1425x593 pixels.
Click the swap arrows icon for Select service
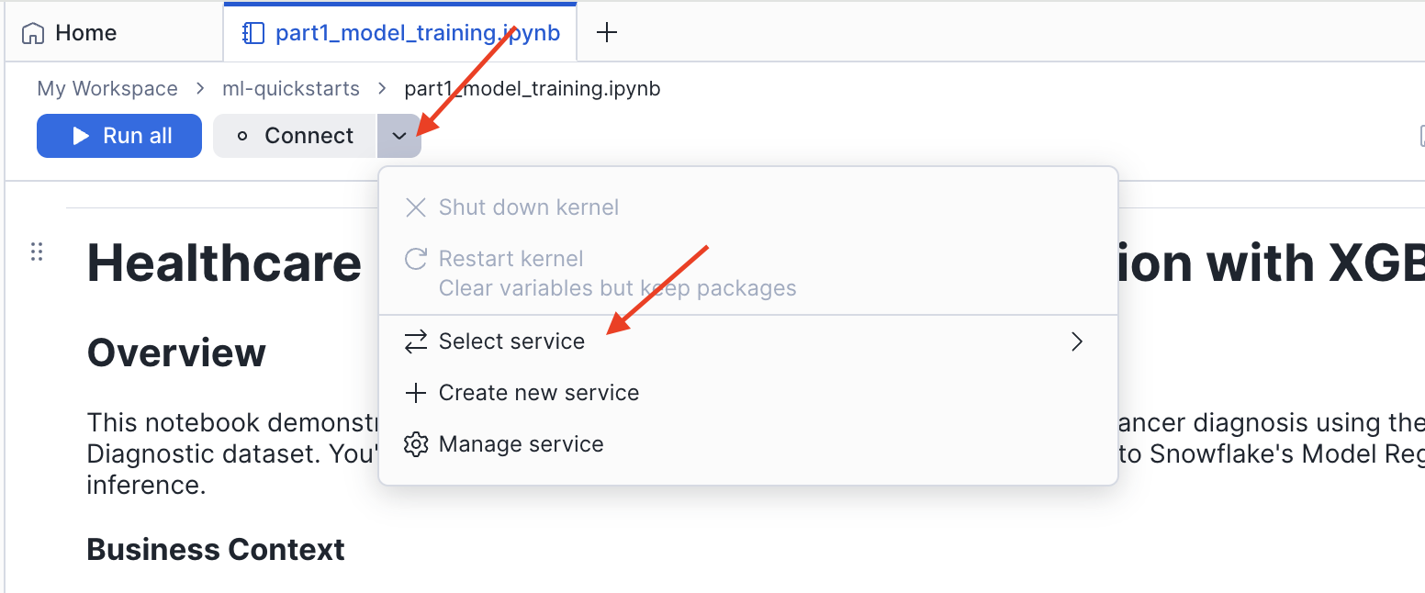pyautogui.click(x=416, y=341)
